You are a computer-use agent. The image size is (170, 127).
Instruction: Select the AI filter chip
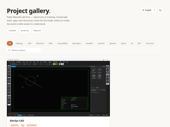[132, 43]
